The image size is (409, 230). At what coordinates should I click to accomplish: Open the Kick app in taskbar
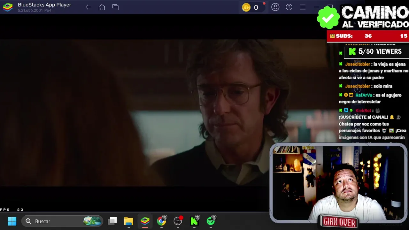click(x=194, y=221)
